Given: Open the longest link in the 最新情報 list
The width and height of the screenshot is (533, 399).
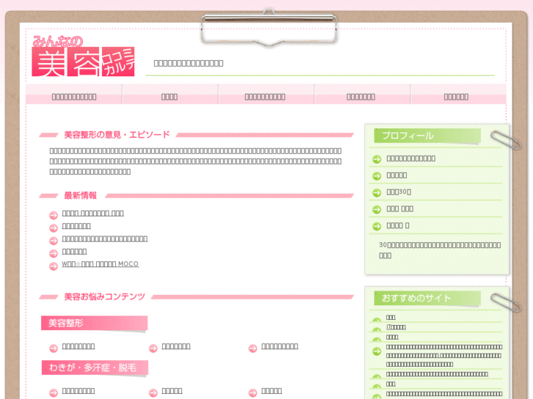Looking at the screenshot, I should pos(105,239).
